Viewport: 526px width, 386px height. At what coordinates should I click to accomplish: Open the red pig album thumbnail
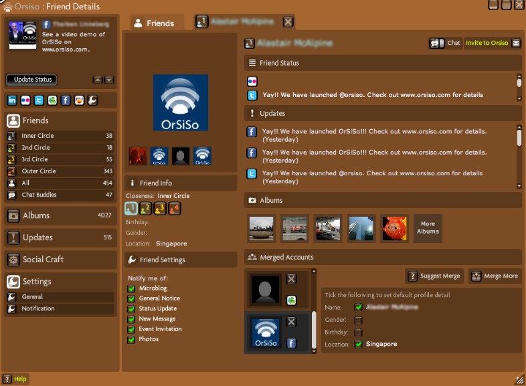coord(394,228)
